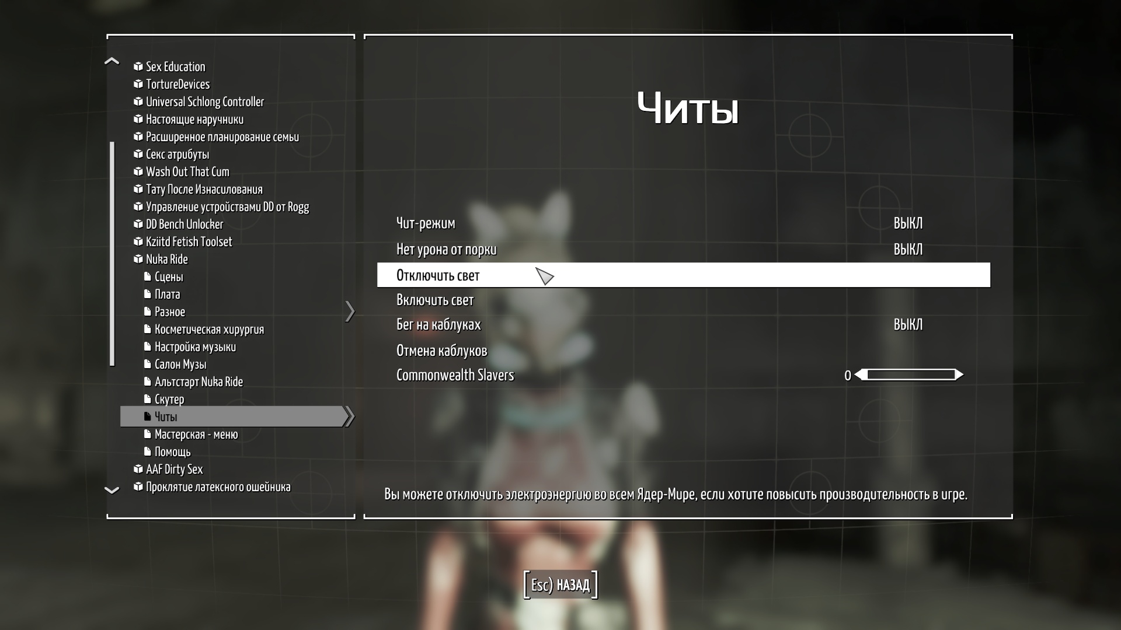Open Мастерская - меню page
Image resolution: width=1121 pixels, height=630 pixels.
point(196,435)
